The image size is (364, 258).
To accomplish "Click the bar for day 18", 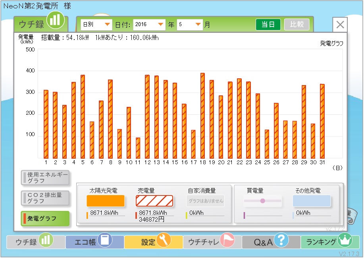I will [203, 116].
